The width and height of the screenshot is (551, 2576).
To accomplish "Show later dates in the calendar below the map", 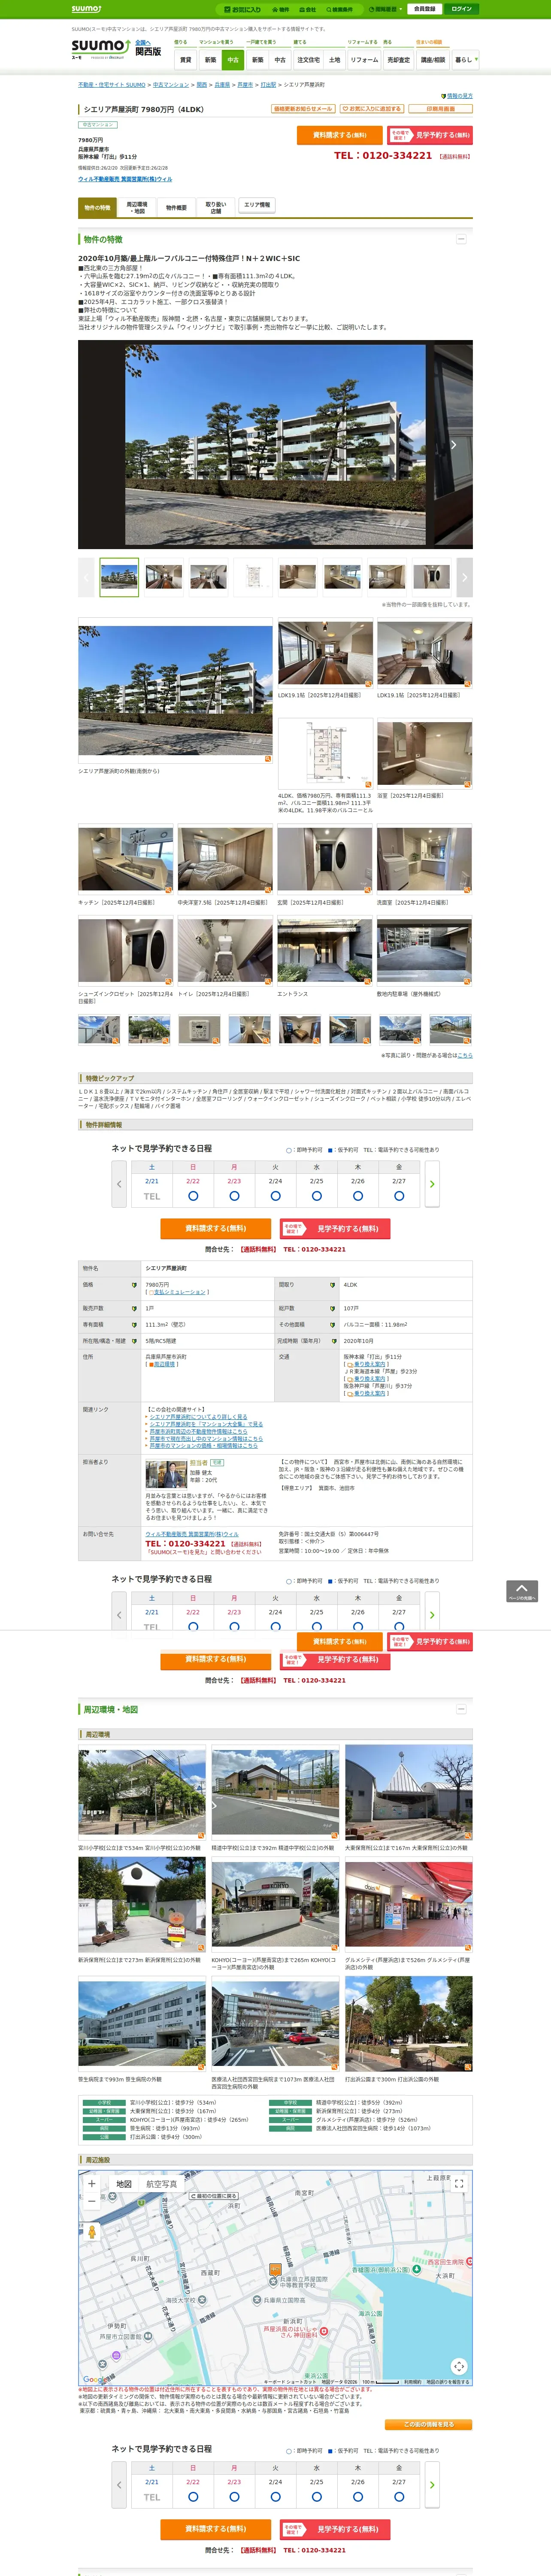I will [x=432, y=2485].
